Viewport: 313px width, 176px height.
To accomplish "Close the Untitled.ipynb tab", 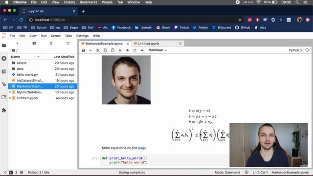I will (180, 44).
